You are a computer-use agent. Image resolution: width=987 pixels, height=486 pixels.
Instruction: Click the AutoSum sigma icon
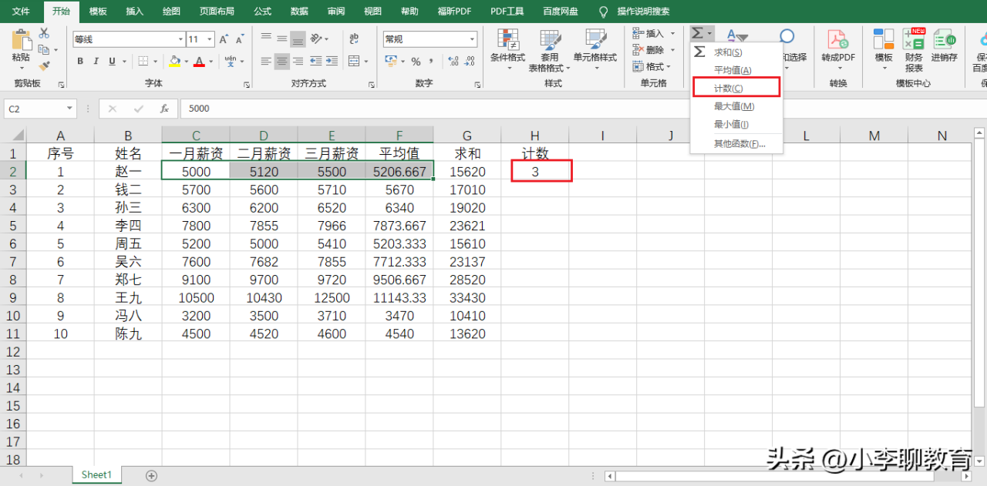[x=697, y=33]
